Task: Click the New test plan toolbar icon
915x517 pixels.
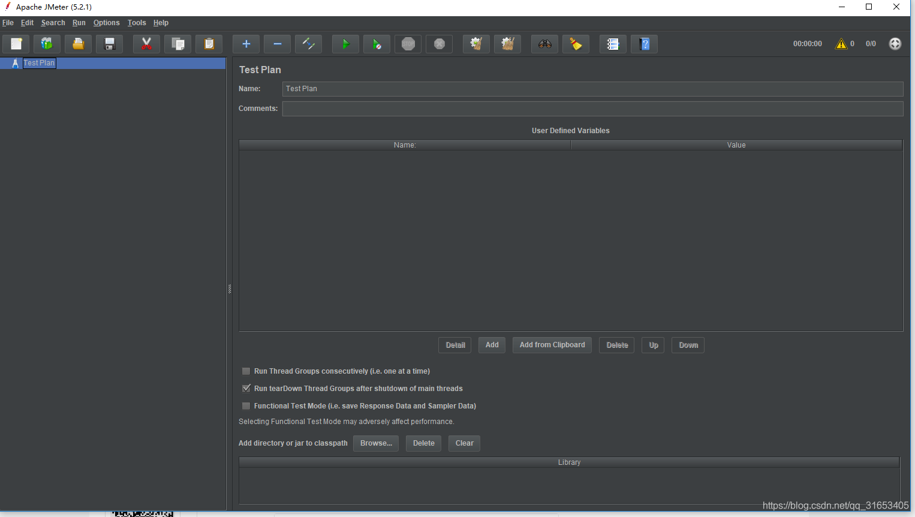Action: 16,44
